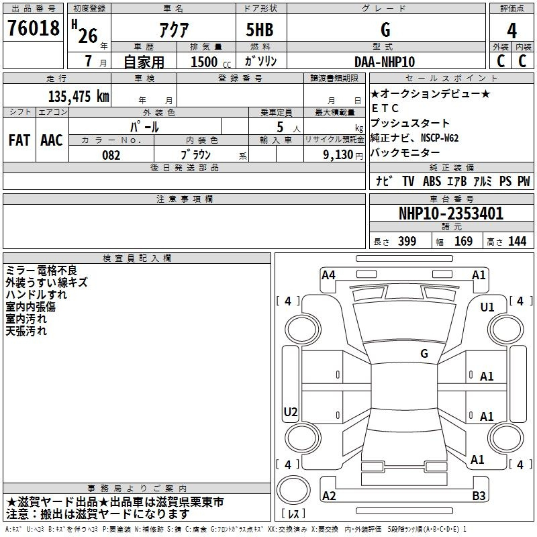Click the note 室内内張傷
The image size is (537, 537).
click(x=30, y=307)
